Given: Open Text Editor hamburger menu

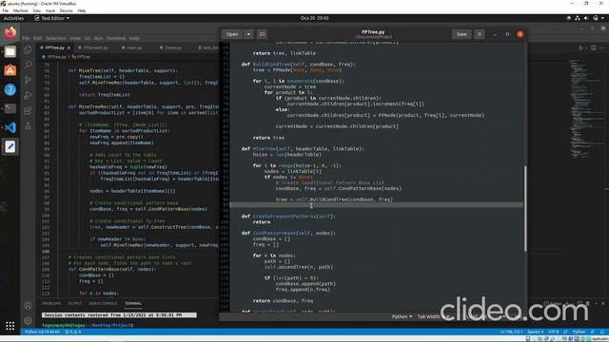Looking at the screenshot, I should pyautogui.click(x=480, y=34).
